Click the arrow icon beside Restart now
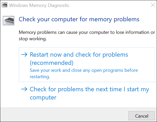The width and height of the screenshot is (157, 122). (x=24, y=55)
